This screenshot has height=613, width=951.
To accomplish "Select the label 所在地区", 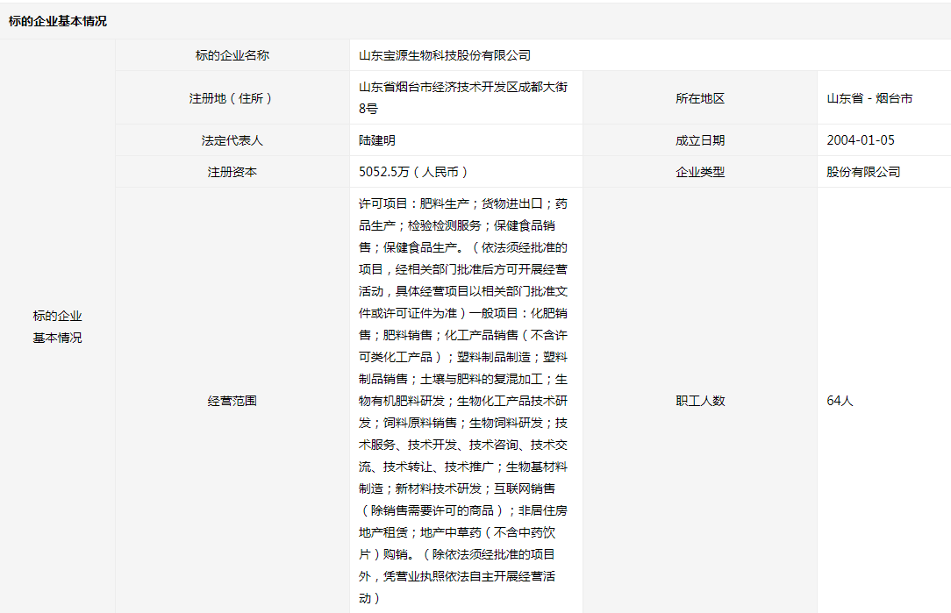I will click(700, 98).
